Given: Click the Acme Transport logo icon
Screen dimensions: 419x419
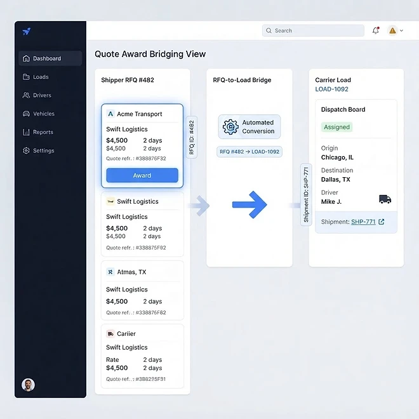Looking at the screenshot, I should point(110,114).
